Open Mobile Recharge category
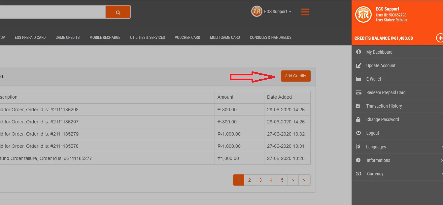The width and height of the screenshot is (443, 205). click(105, 38)
